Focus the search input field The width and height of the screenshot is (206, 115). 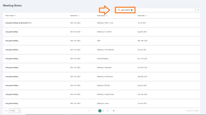point(155,10)
